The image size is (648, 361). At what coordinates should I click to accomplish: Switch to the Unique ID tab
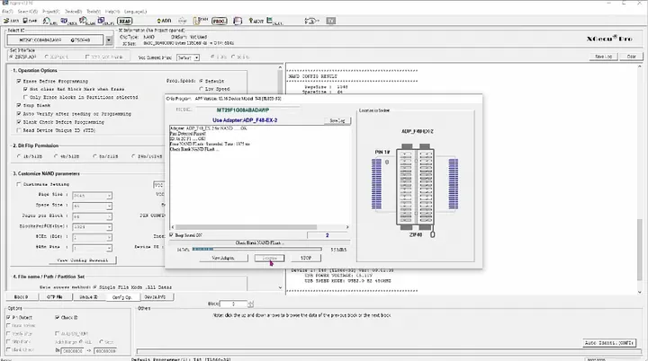pyautogui.click(x=88, y=297)
